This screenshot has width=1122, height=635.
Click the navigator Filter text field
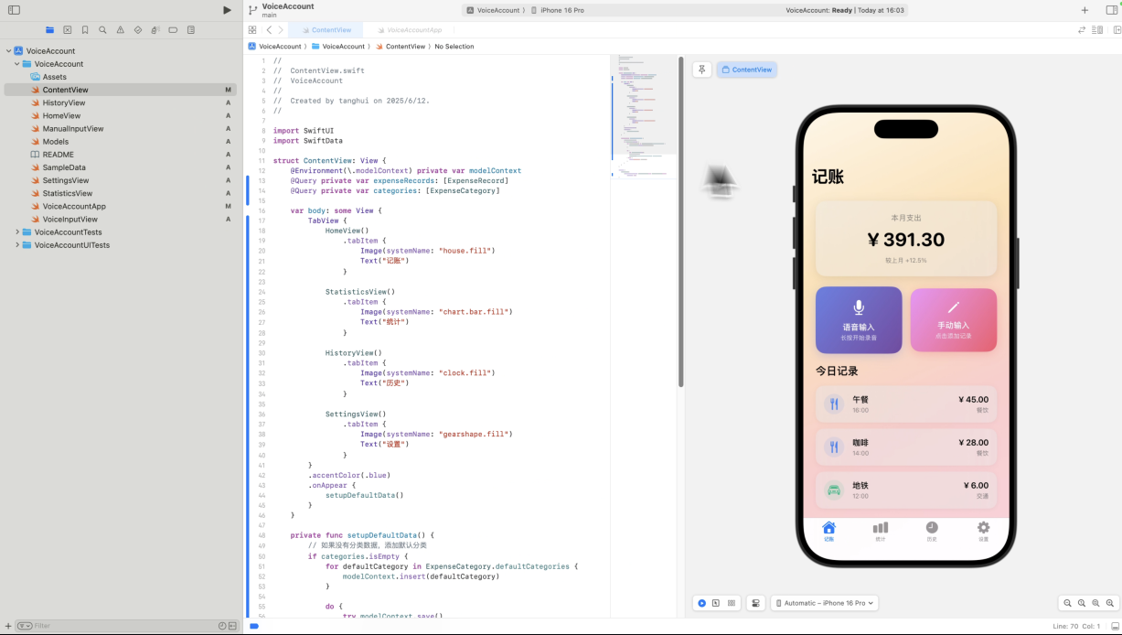tap(119, 626)
